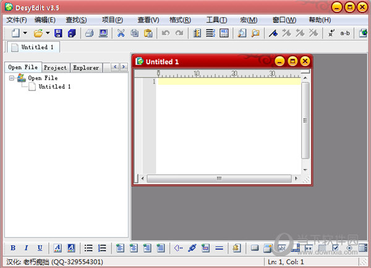
Task: Print the document
Action: [x=90, y=33]
